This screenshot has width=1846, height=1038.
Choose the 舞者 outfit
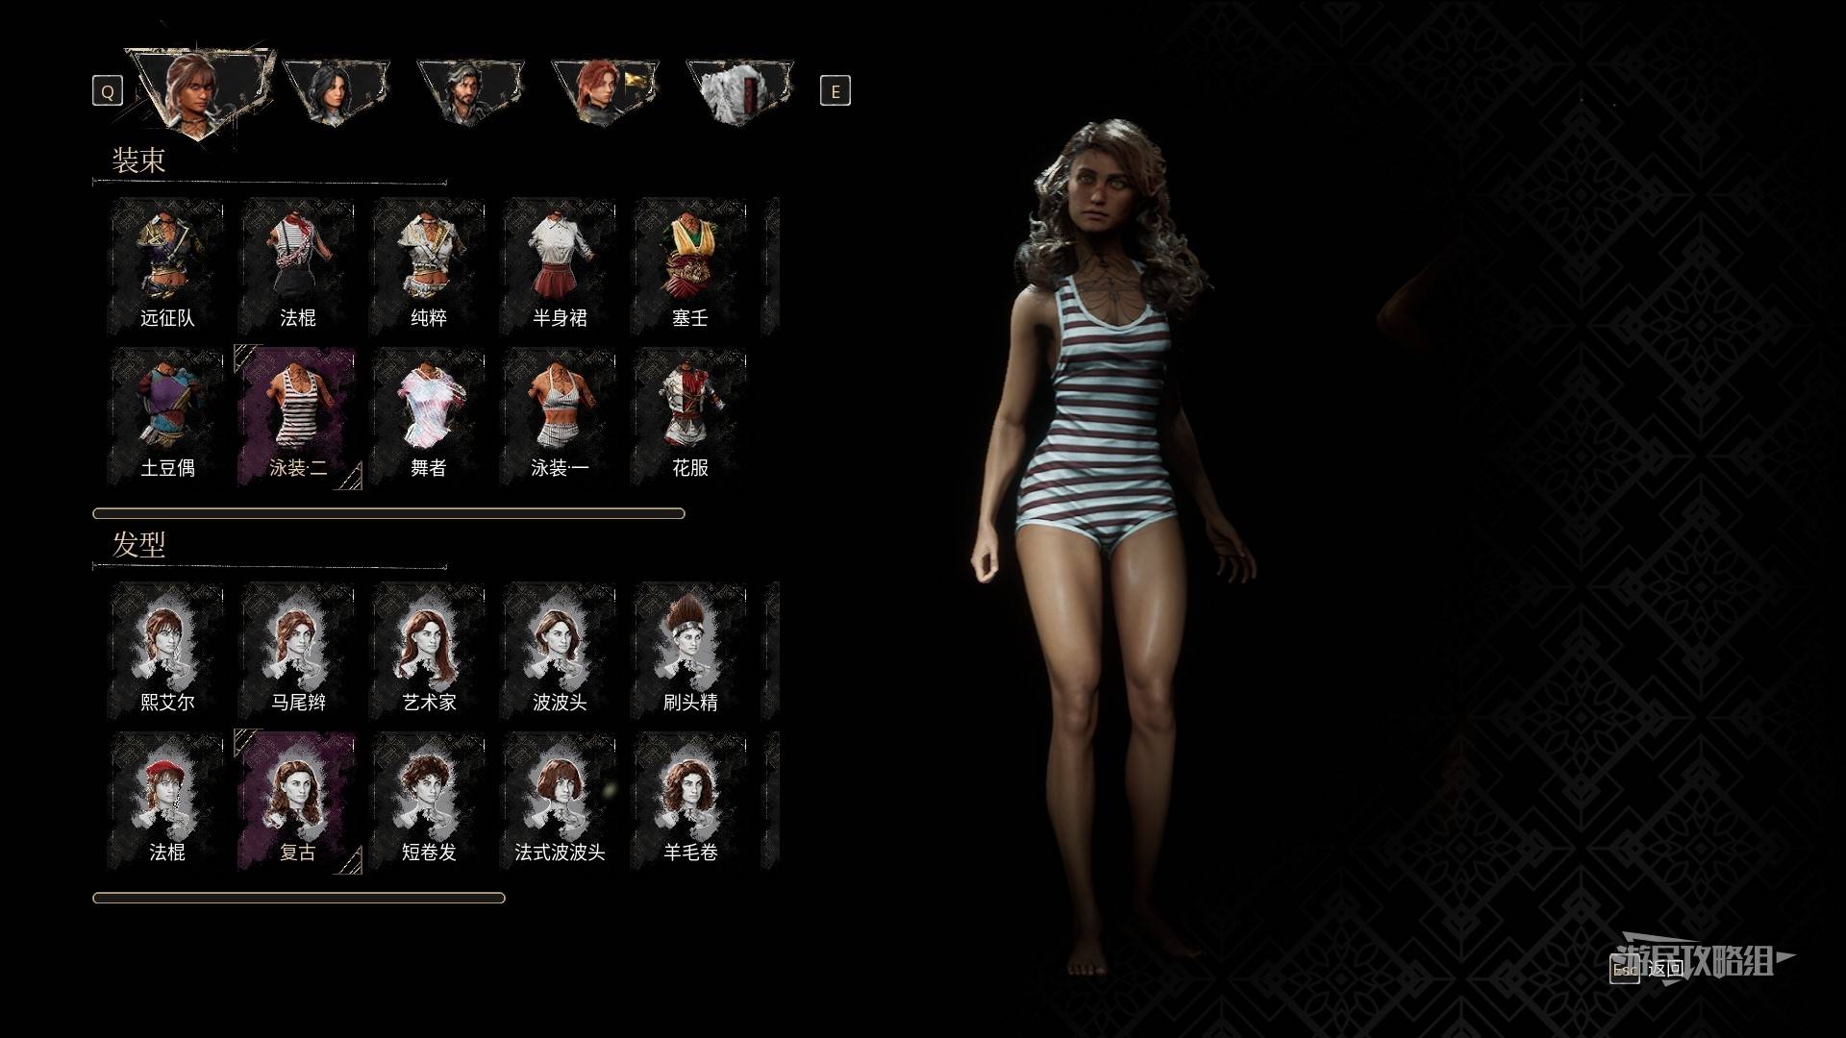pyautogui.click(x=429, y=416)
